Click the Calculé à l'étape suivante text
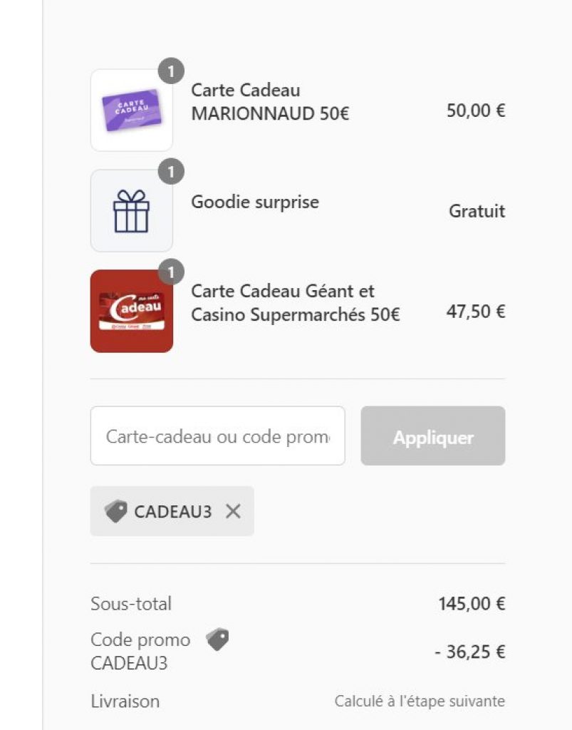 pyautogui.click(x=420, y=701)
